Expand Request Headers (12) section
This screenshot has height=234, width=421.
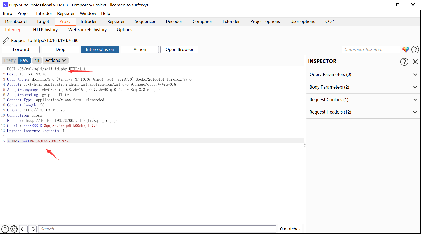[364, 112]
